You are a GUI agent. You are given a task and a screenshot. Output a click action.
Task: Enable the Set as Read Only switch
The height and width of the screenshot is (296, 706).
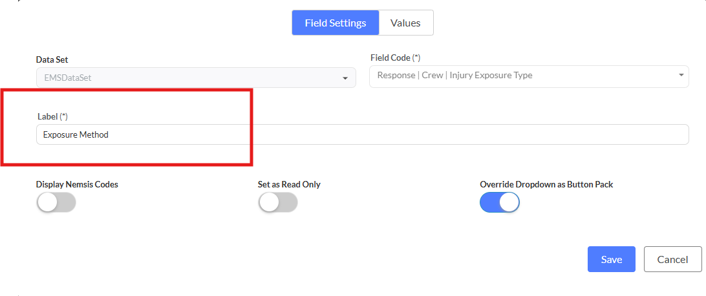[x=278, y=202]
